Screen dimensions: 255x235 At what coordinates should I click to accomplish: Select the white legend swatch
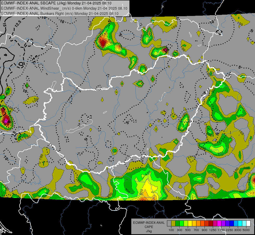coord(248,224)
